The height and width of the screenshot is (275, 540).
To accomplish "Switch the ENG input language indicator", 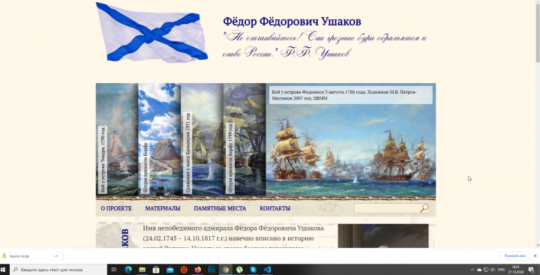I will point(501,270).
